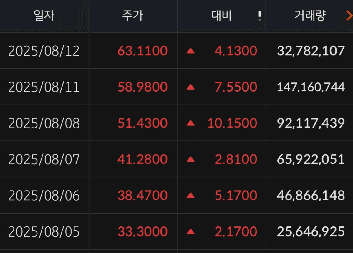Click the change value 10.1500
Image resolution: width=353 pixels, height=253 pixels.
[232, 123]
